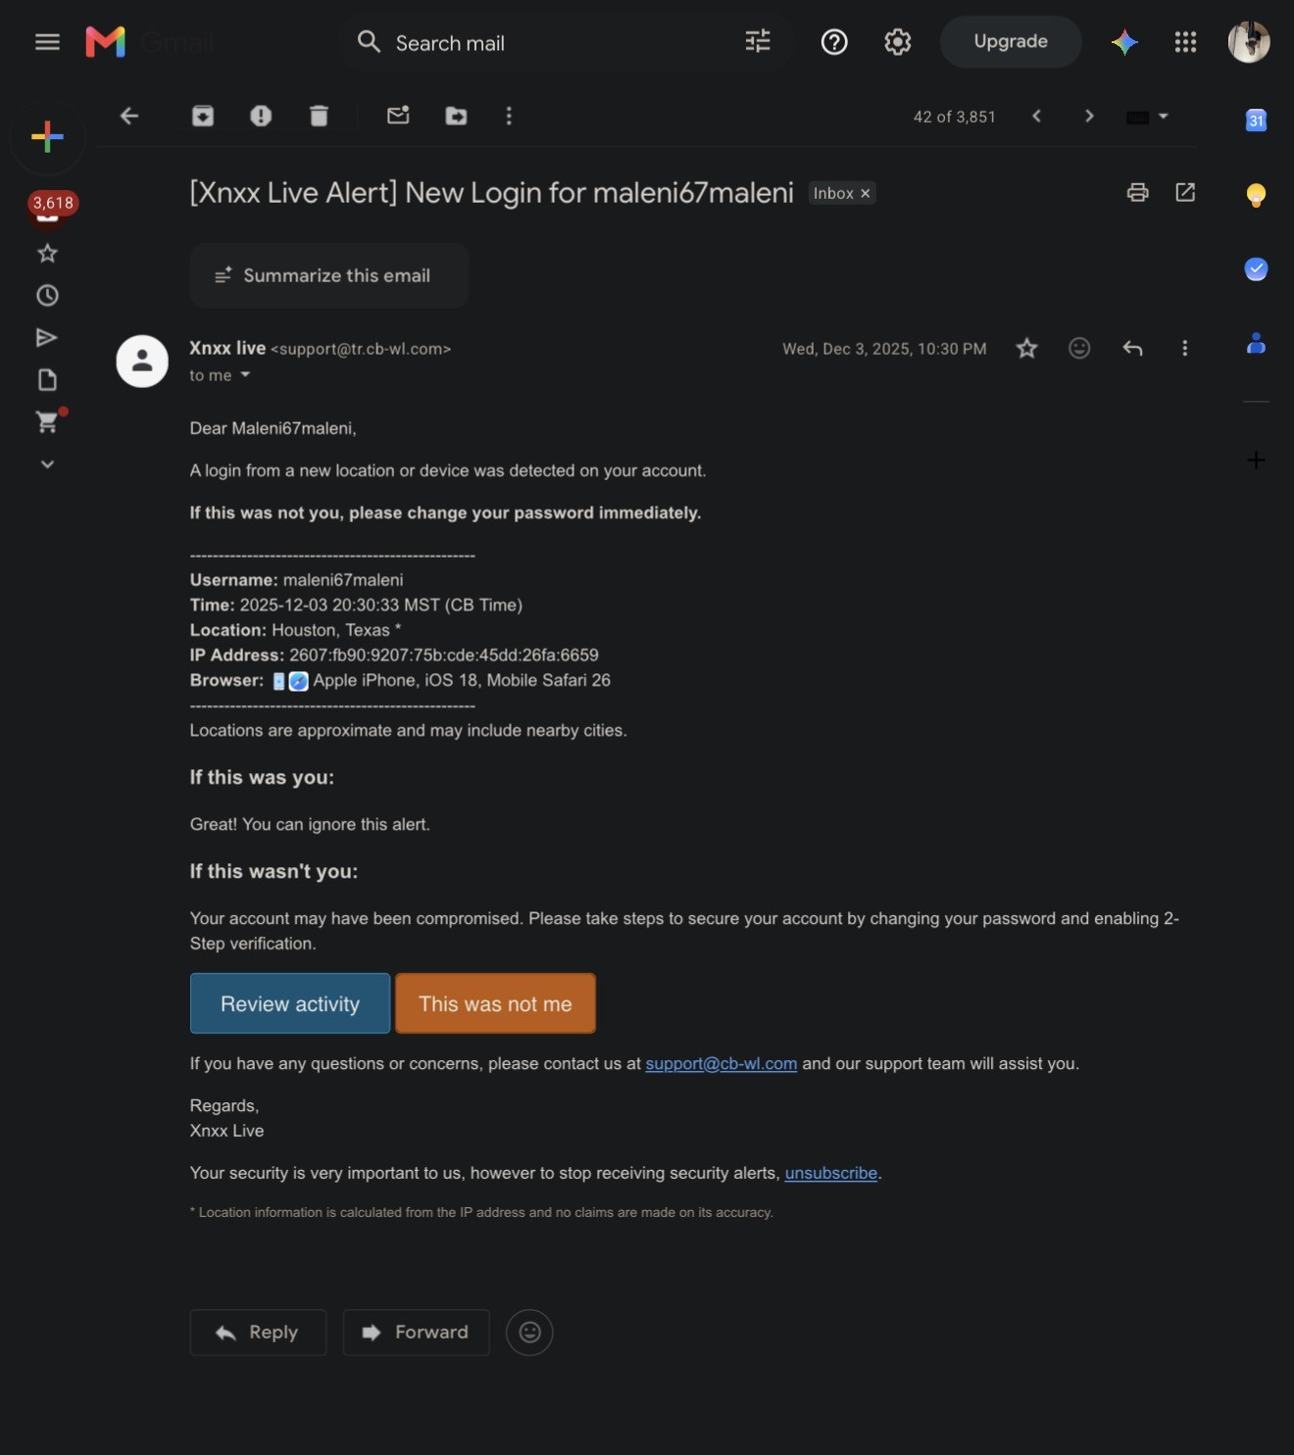1294x1455 pixels.
Task: Expand the 'to me' recipient details
Action: [245, 375]
